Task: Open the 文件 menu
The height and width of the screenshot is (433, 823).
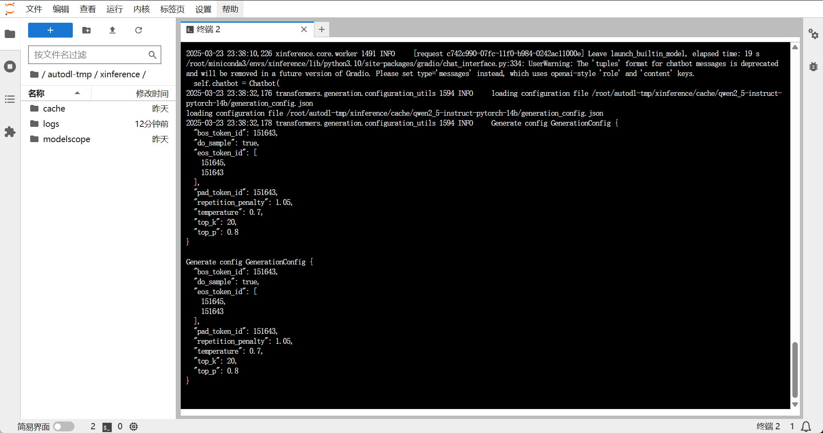Action: point(34,9)
